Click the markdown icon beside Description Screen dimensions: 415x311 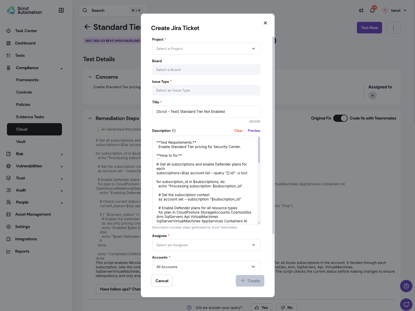click(x=174, y=131)
